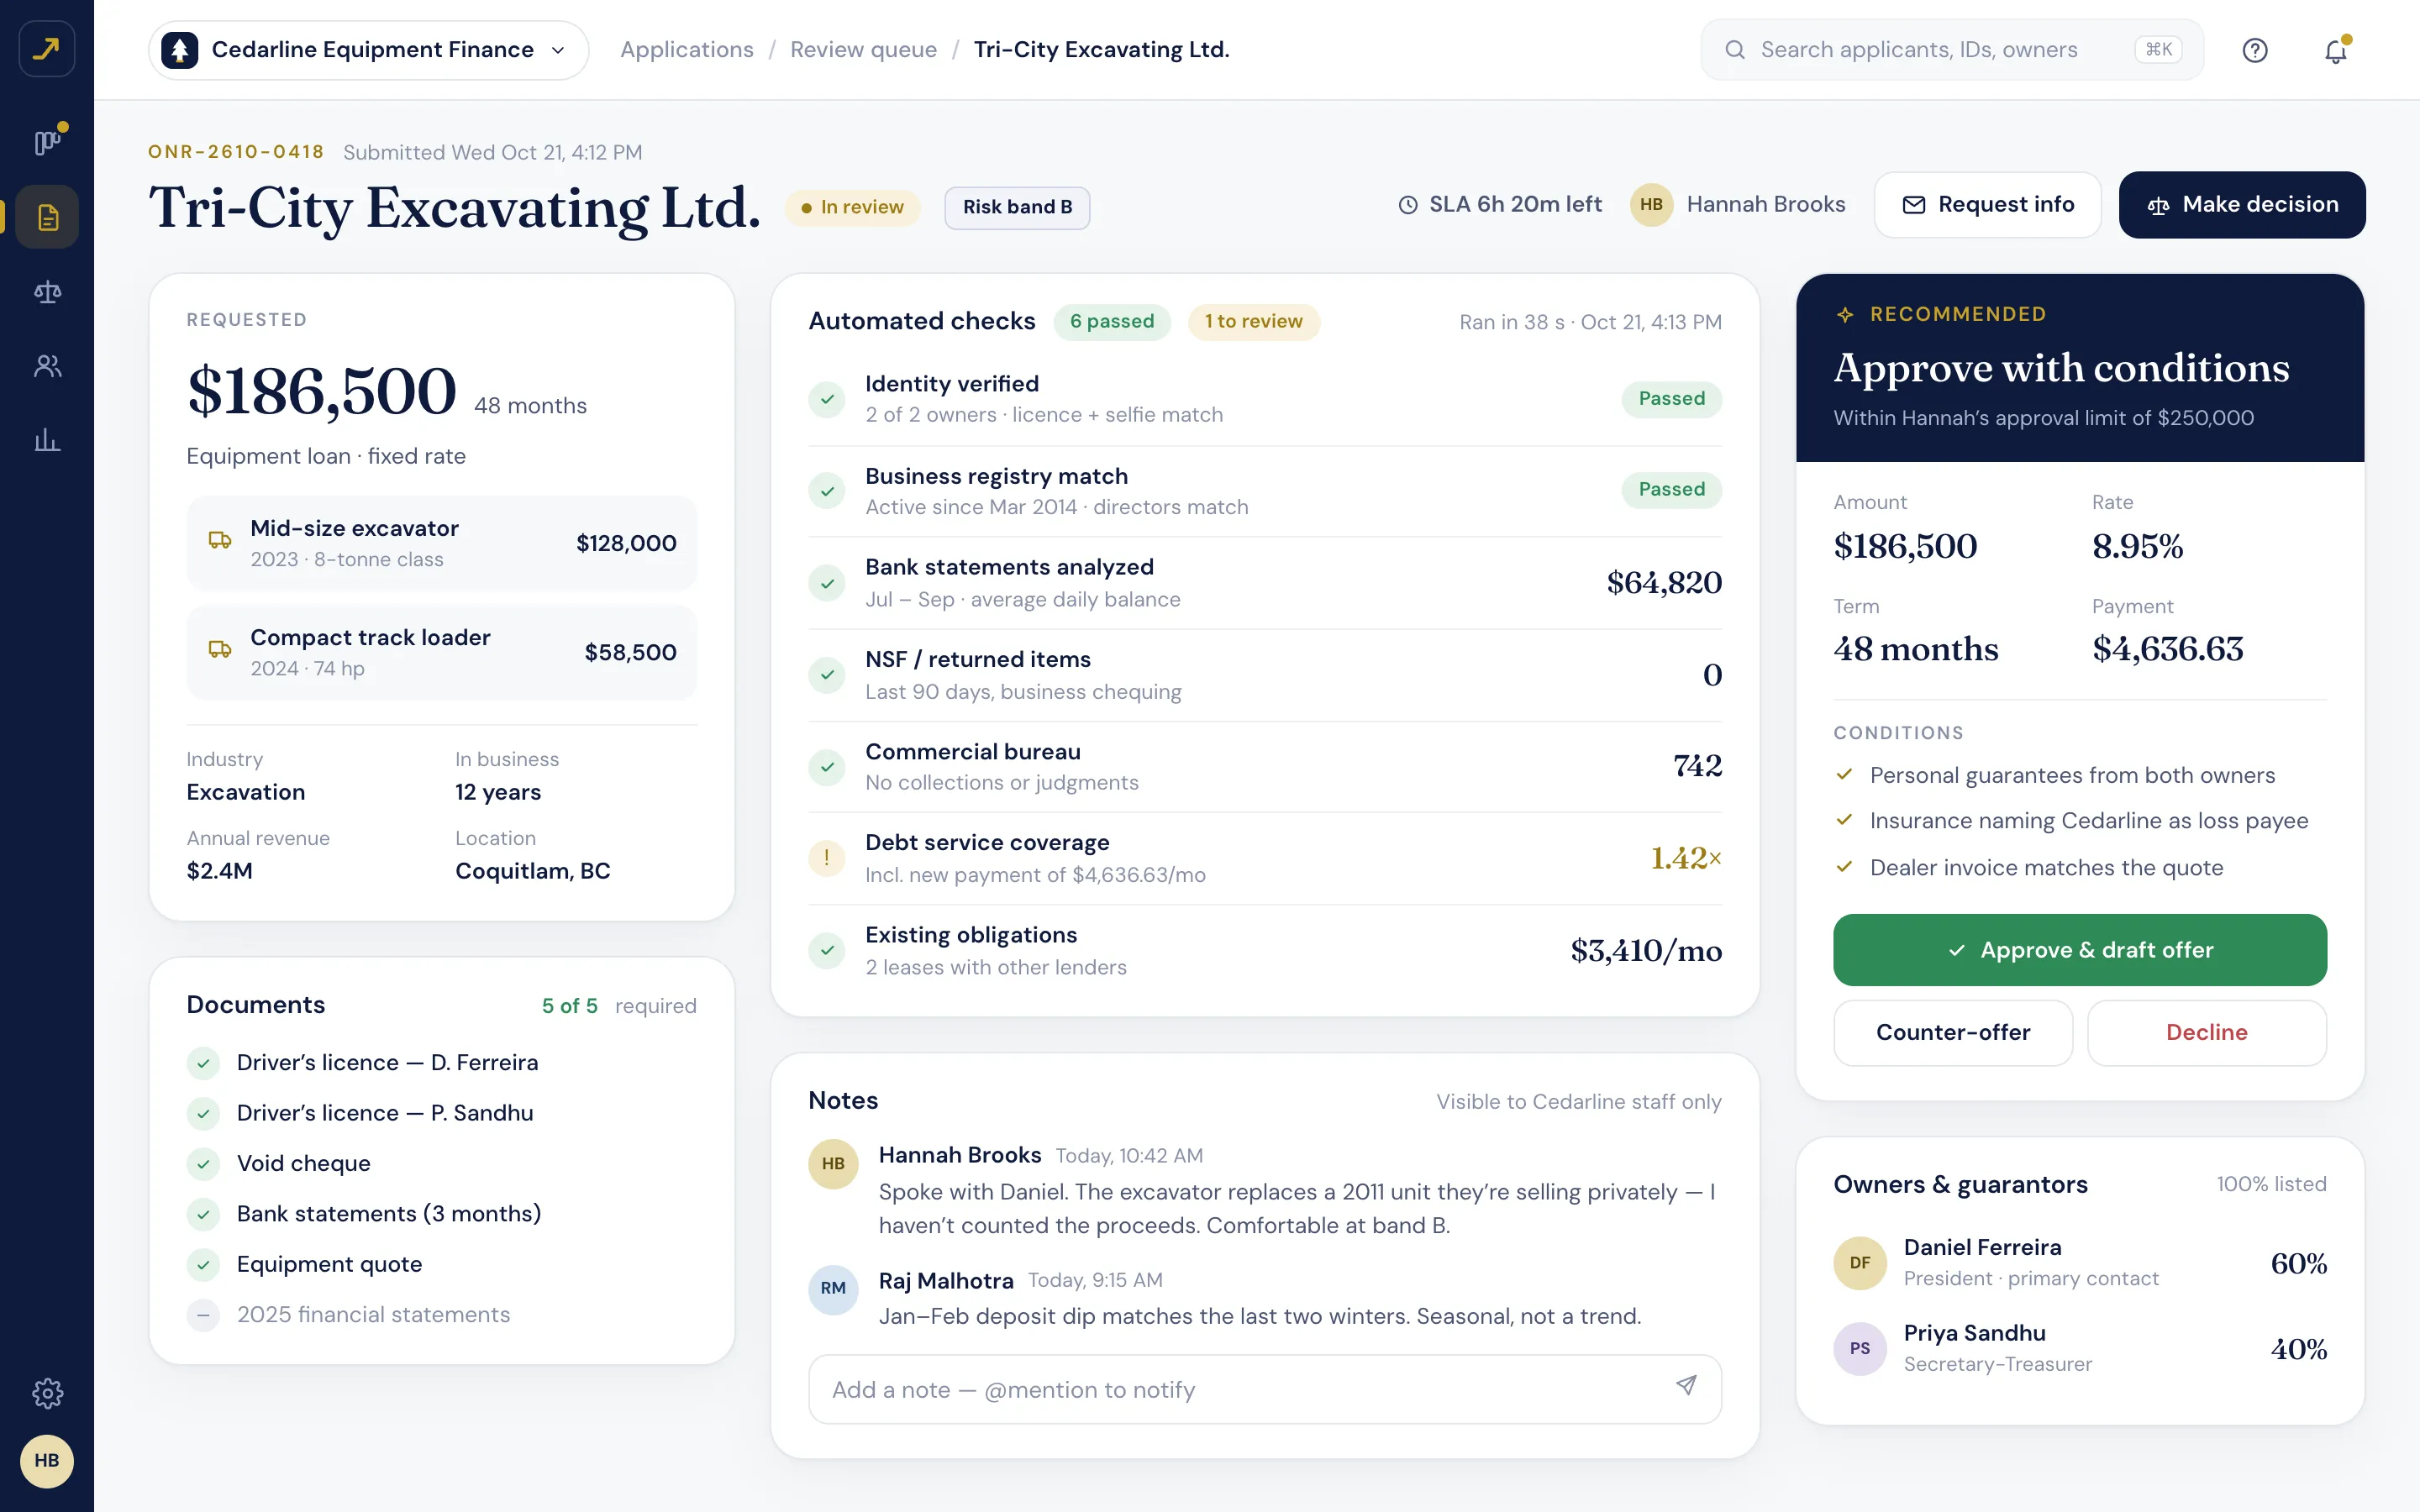Click the HB user avatar in sidebar
Screen dimensions: 2420x1512
[47, 1461]
